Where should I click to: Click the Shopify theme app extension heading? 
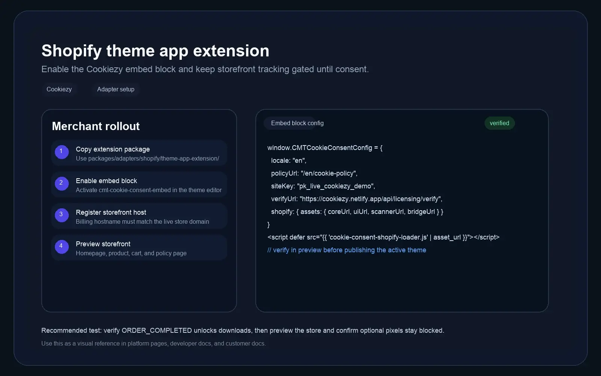click(x=155, y=50)
